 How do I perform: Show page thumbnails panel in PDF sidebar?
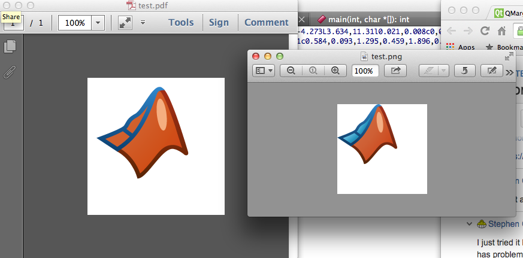click(10, 46)
